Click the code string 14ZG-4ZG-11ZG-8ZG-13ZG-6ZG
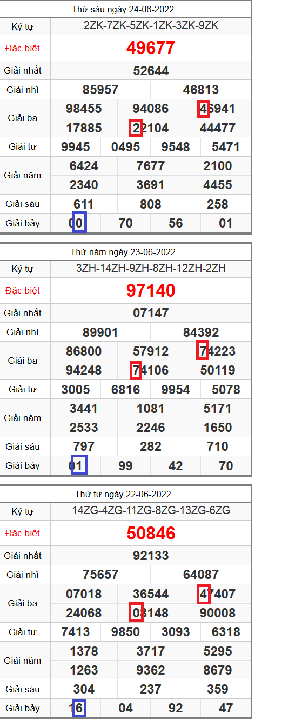This screenshot has width=302, height=720. click(151, 510)
